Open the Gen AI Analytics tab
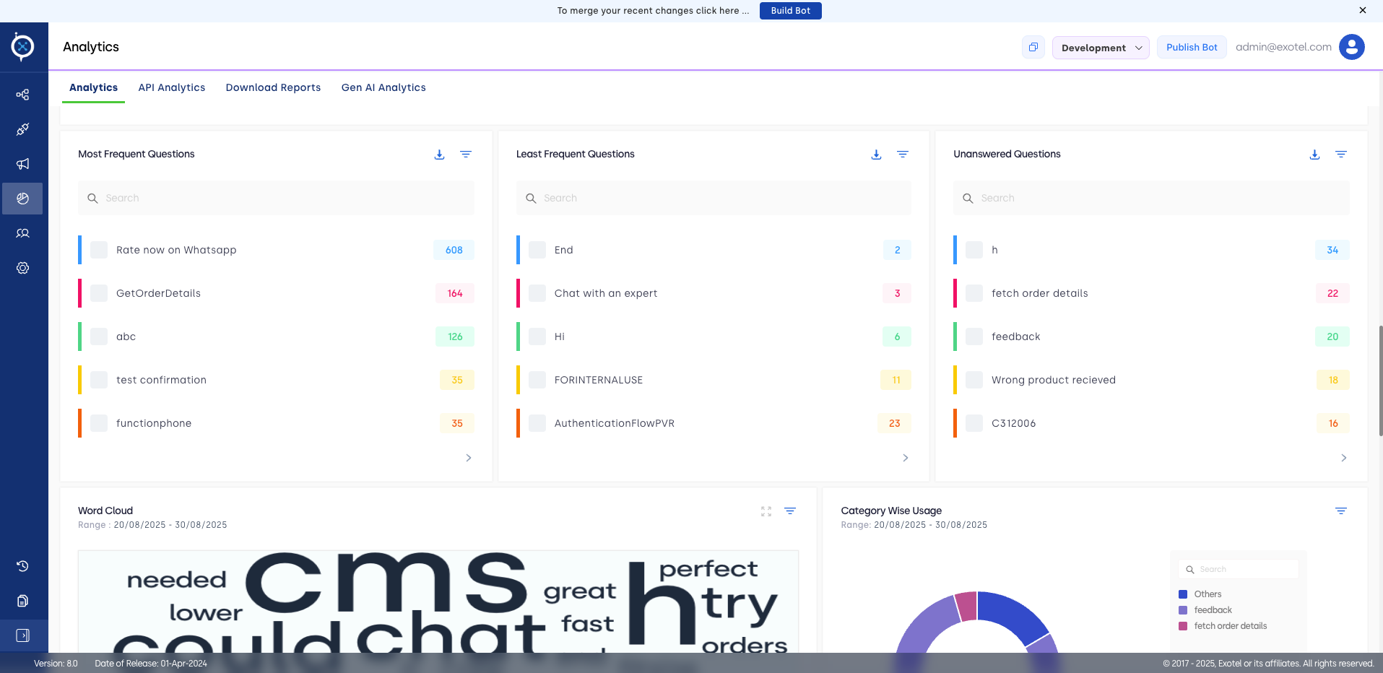The width and height of the screenshot is (1383, 673). (383, 87)
